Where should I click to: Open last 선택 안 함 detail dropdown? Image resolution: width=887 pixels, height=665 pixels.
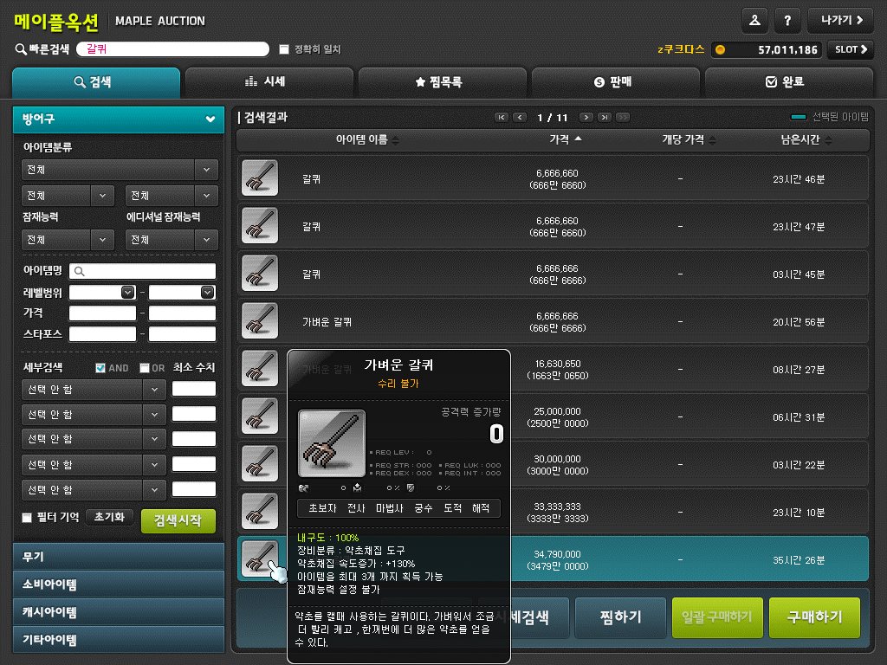(94, 490)
